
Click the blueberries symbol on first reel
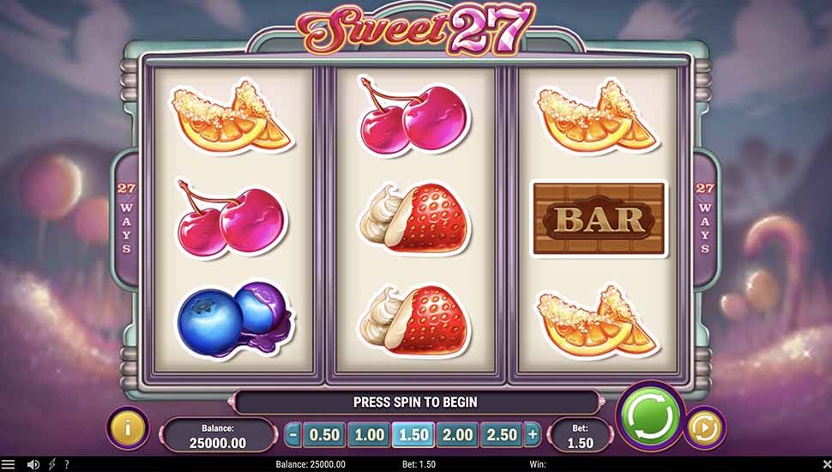(233, 318)
